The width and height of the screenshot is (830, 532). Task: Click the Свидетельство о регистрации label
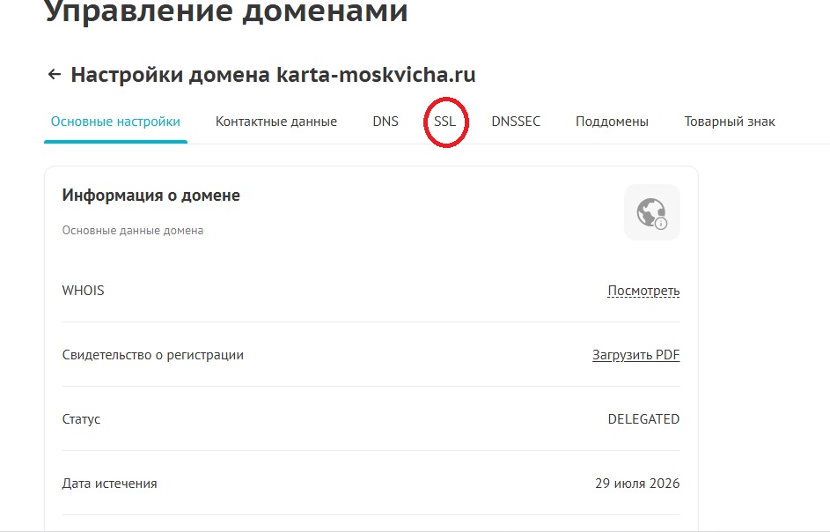point(152,355)
